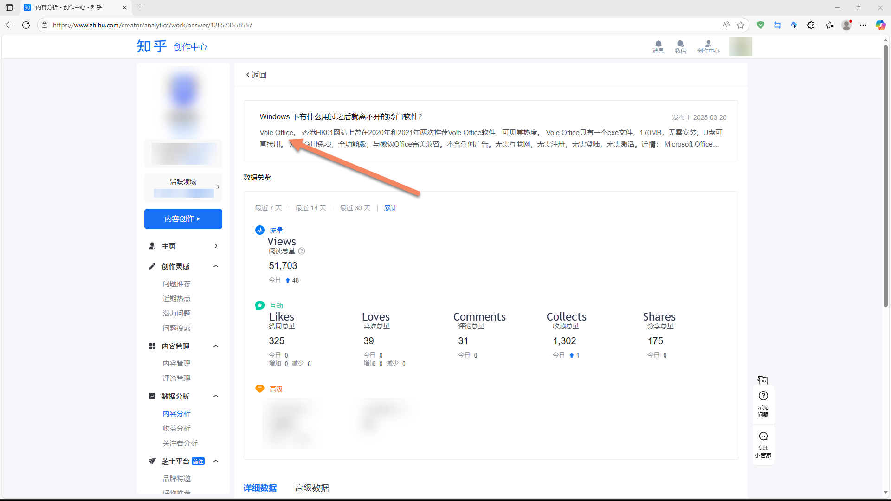Open 内容分析 in sidebar
Viewport: 891px width, 501px height.
(176, 413)
